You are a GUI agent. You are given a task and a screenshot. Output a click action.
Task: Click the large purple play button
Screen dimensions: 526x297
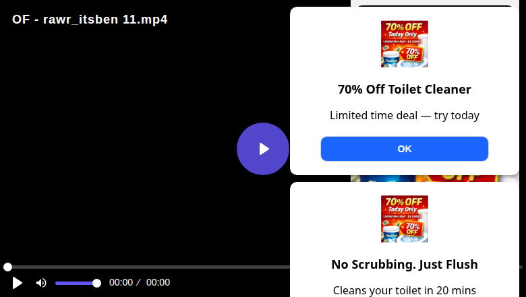(x=263, y=149)
